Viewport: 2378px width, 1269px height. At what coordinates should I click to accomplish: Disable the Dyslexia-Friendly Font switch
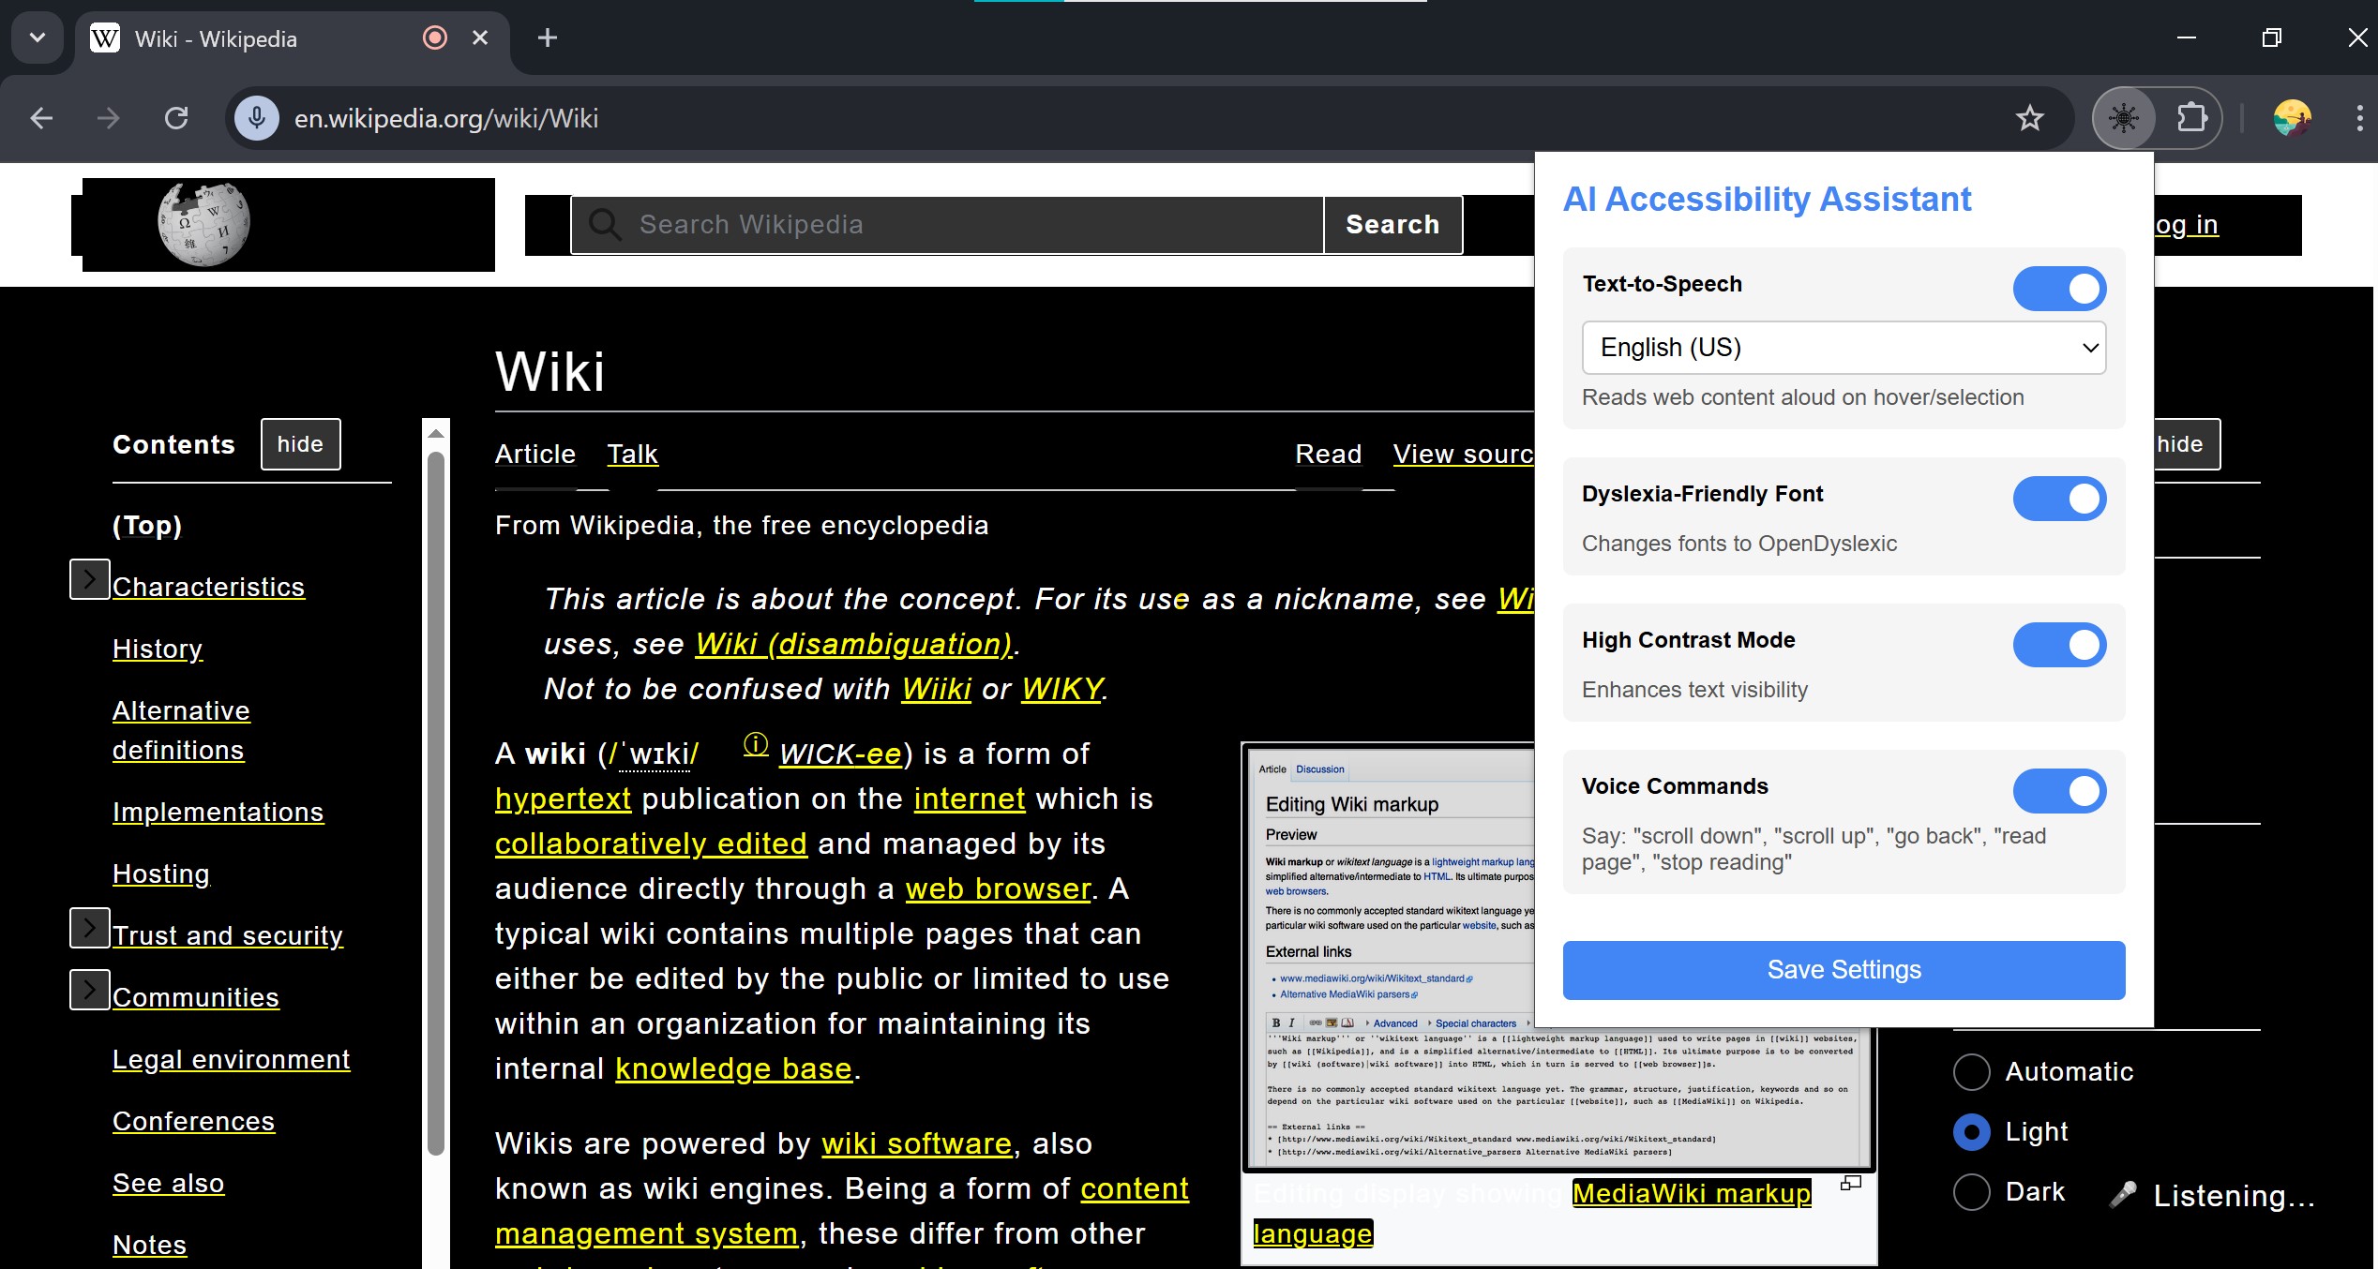[2059, 499]
